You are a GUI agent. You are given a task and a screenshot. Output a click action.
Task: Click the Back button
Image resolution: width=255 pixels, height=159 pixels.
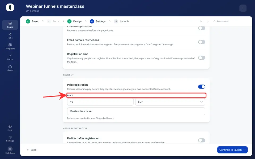tap(32, 150)
